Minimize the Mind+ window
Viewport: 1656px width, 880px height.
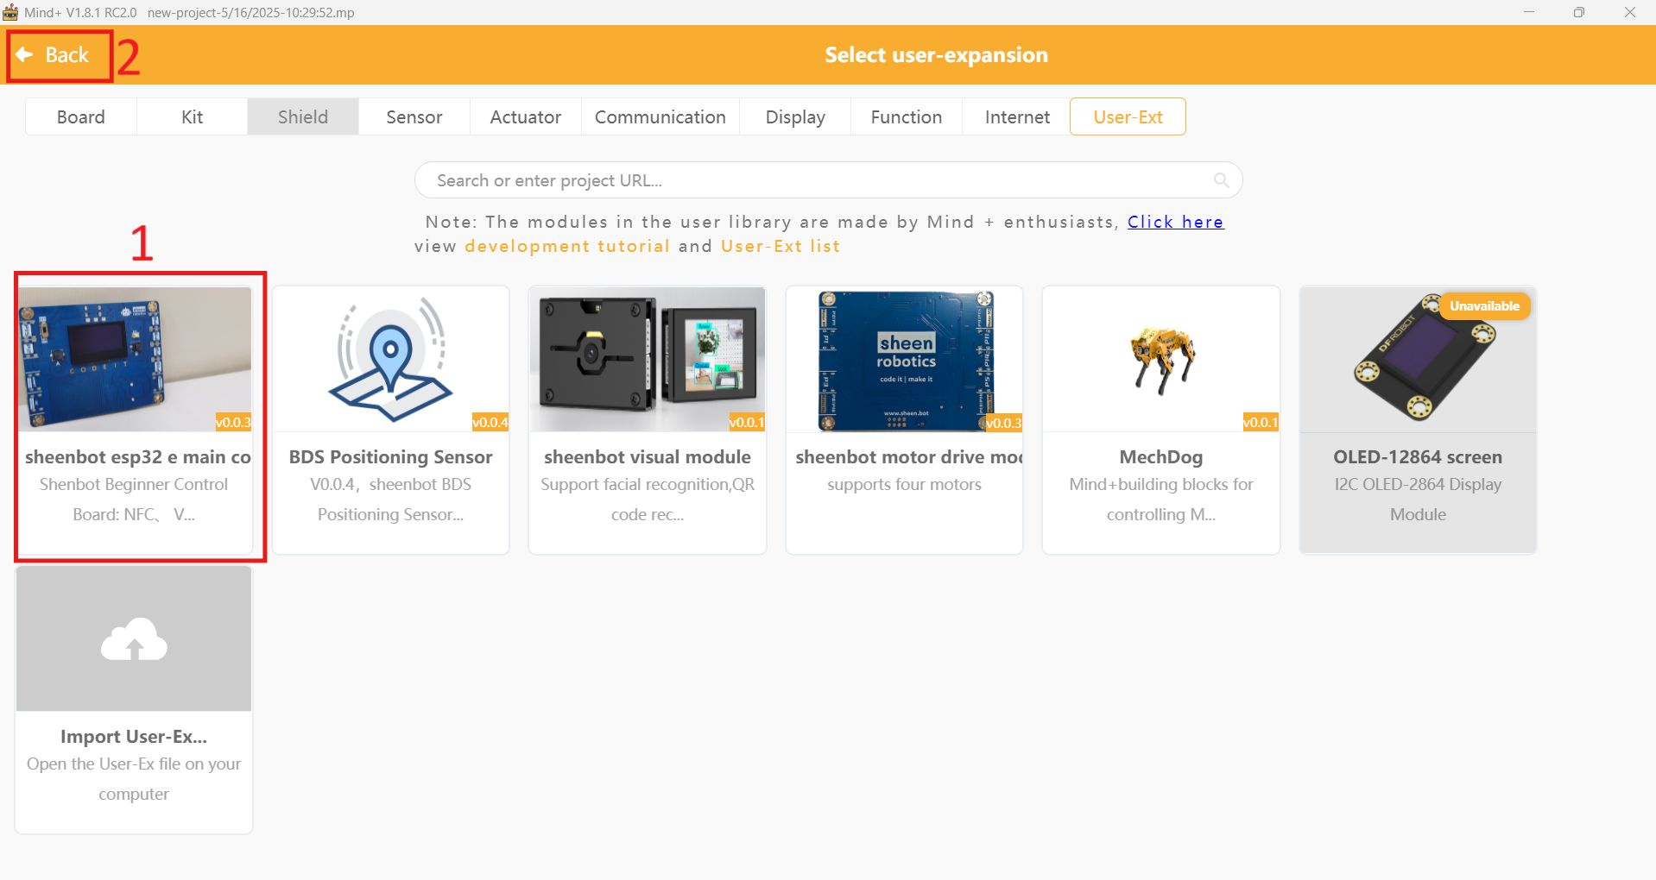[x=1529, y=12]
